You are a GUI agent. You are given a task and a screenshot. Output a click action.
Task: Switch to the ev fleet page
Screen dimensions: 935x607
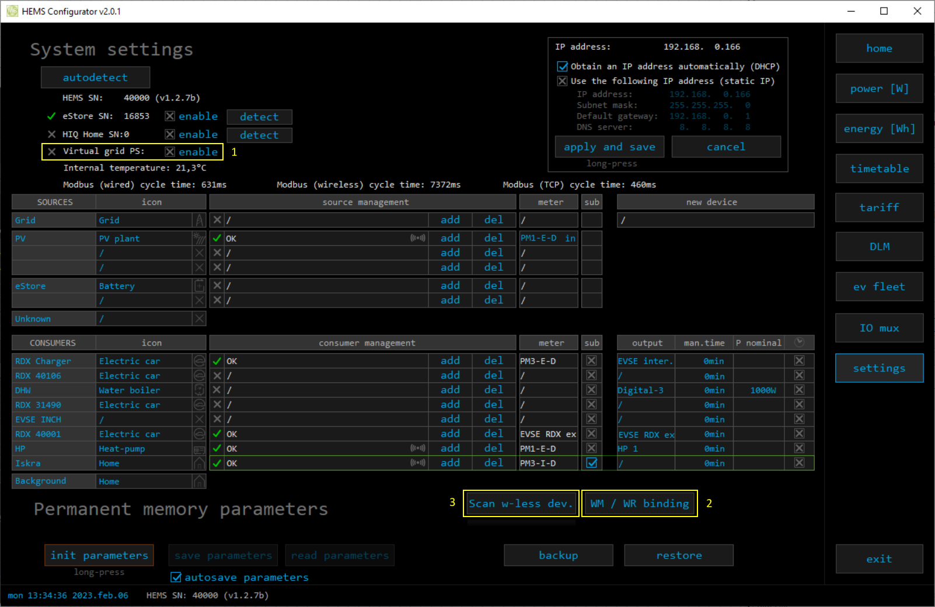879,287
